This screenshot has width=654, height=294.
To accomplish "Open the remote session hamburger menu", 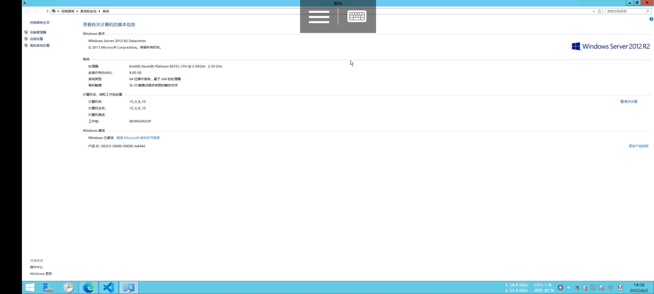I will coord(319,17).
